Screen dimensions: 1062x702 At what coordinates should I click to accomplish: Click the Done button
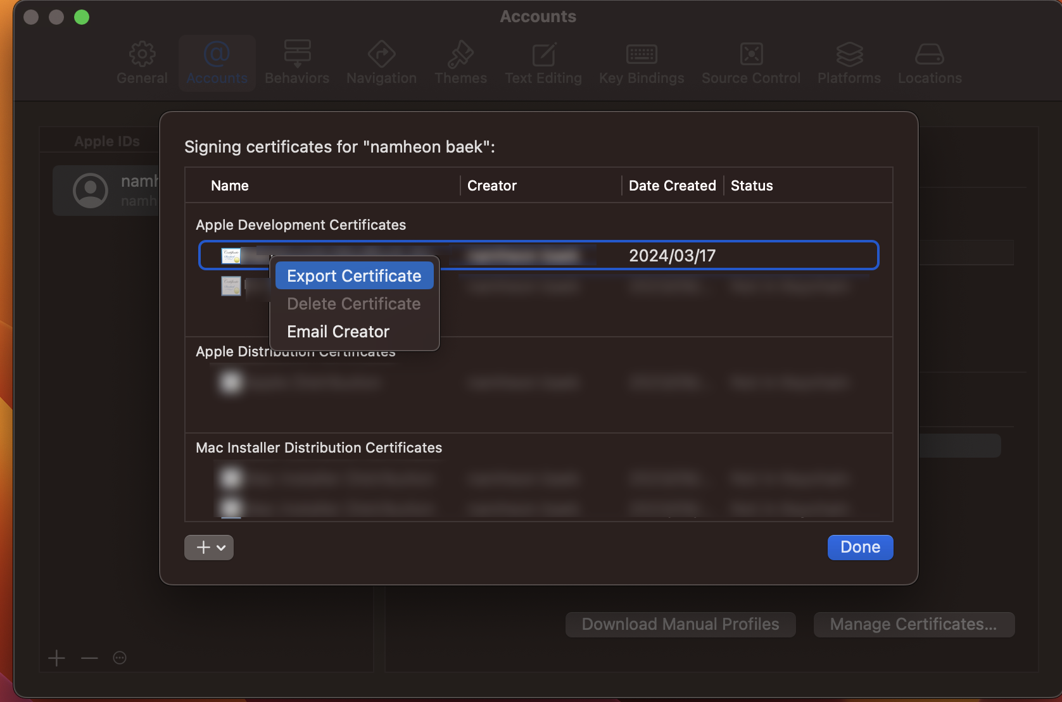point(860,547)
